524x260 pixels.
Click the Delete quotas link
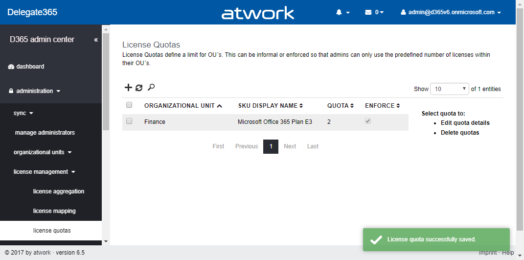(x=459, y=133)
